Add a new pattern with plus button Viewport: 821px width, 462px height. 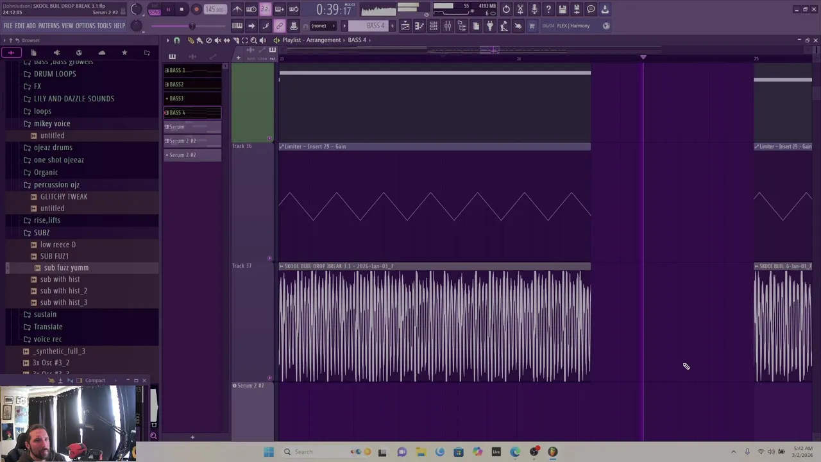(x=393, y=26)
